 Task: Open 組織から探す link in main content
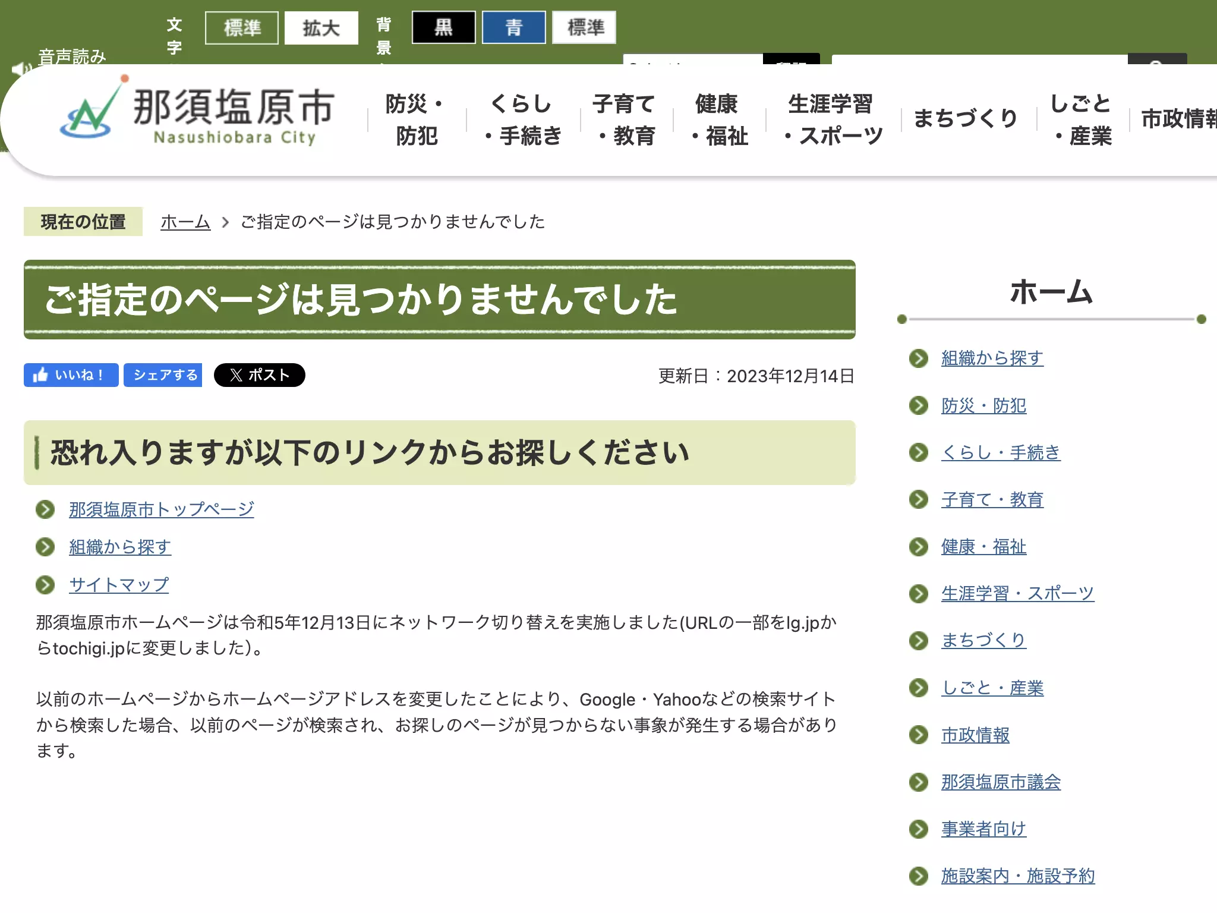point(120,547)
